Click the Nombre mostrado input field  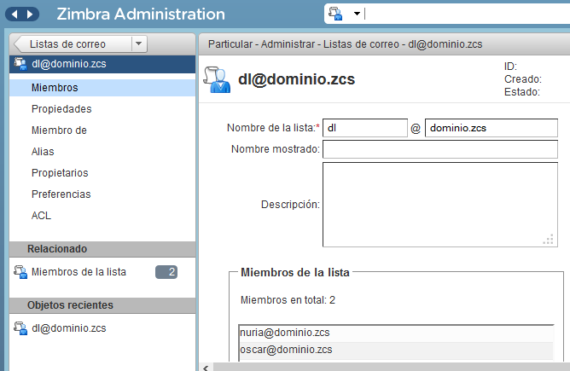(440, 149)
